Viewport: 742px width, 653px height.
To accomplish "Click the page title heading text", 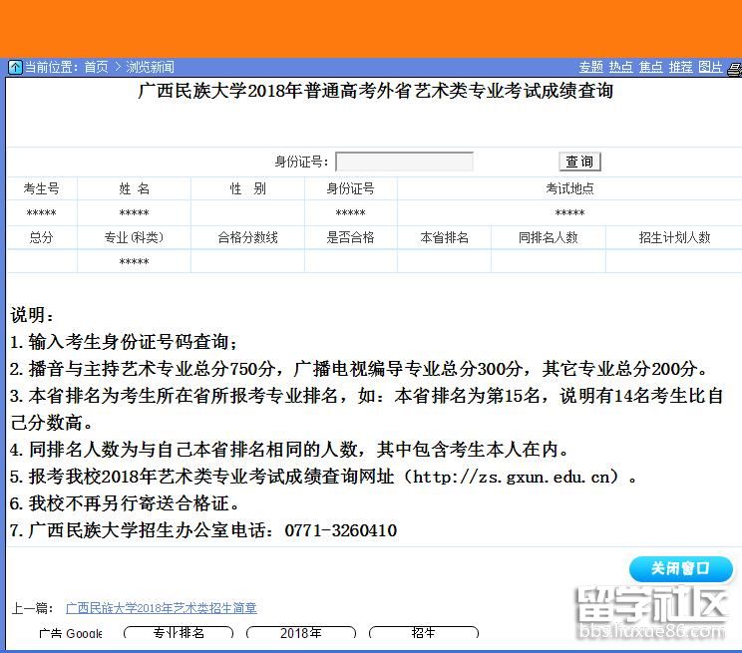I will click(x=374, y=92).
